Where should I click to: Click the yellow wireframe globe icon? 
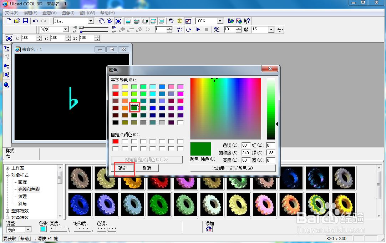pyautogui.click(x=180, y=21)
